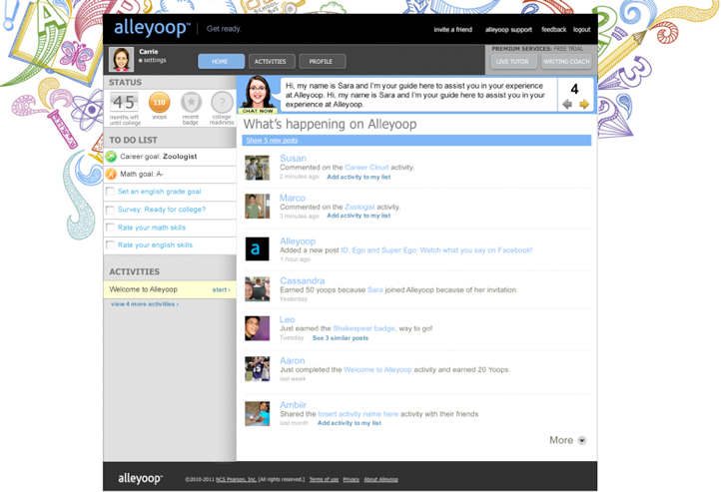Viewport: 721px width, 492px height.
Task: Click the orange 110 yoops badge
Action: pos(159,103)
